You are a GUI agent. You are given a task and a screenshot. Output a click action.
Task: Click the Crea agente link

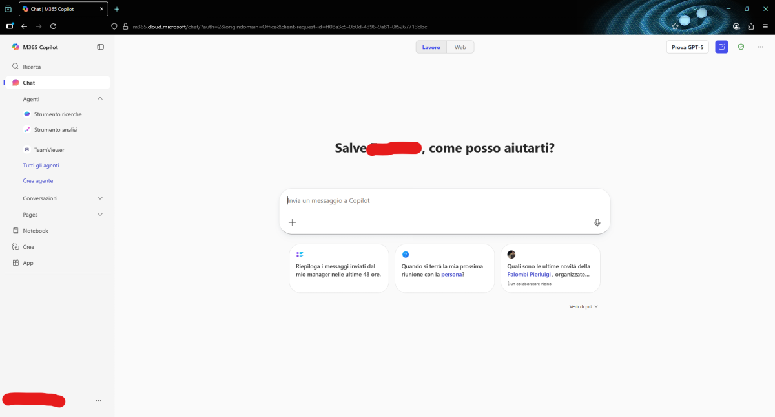[x=38, y=181]
